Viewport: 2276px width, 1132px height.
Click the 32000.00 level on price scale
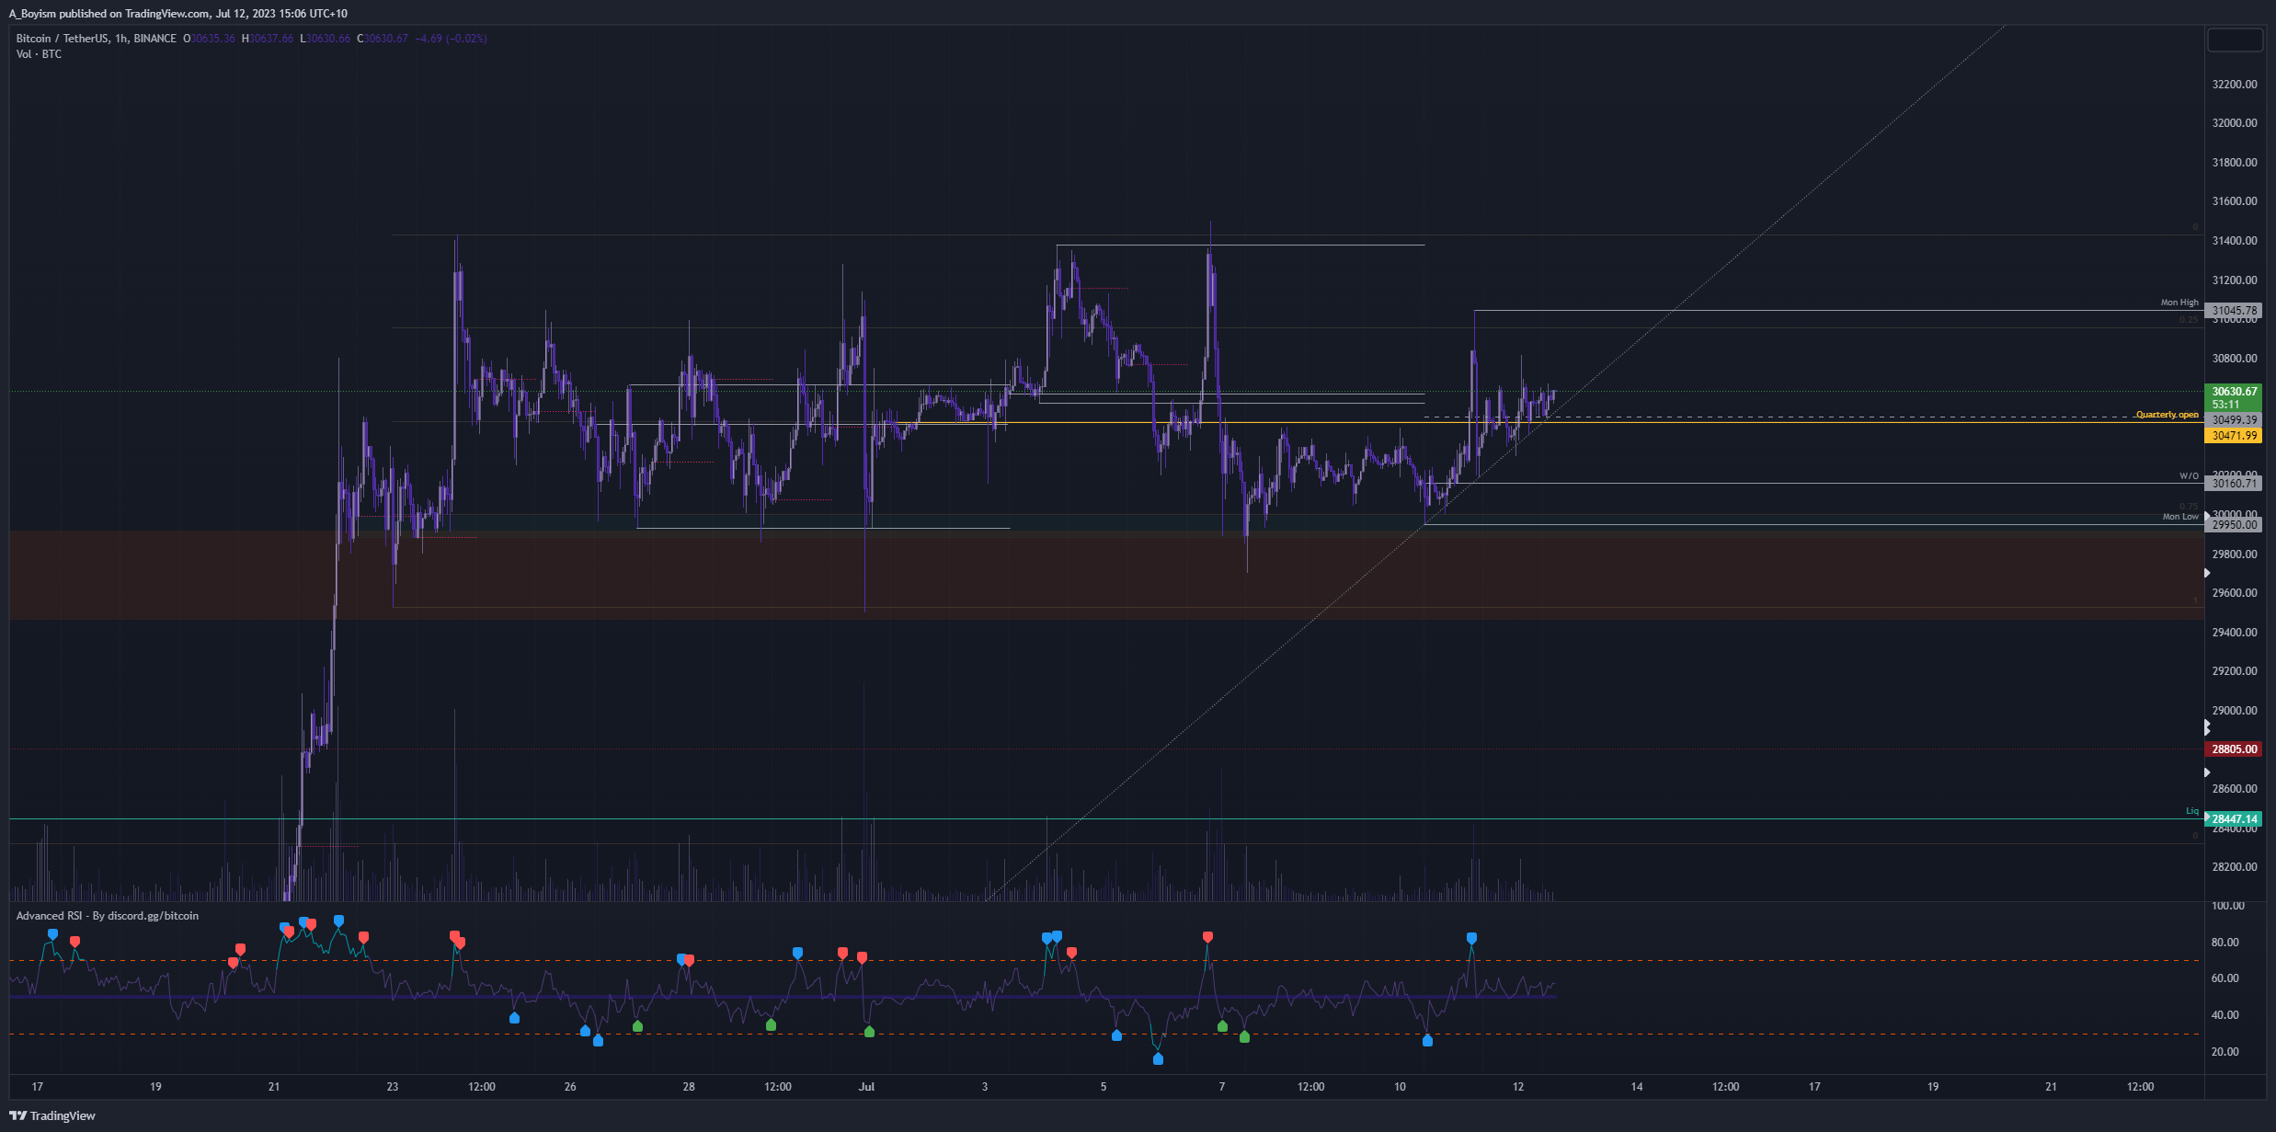pyautogui.click(x=2234, y=123)
